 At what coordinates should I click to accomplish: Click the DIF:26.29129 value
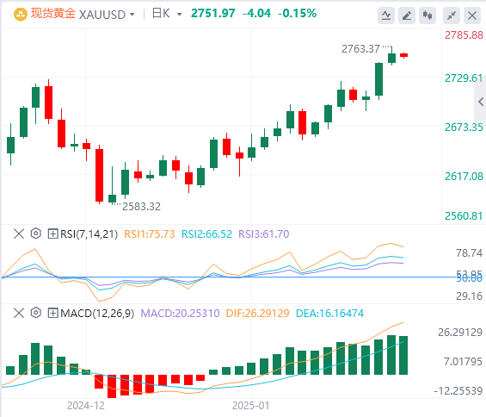click(x=257, y=314)
